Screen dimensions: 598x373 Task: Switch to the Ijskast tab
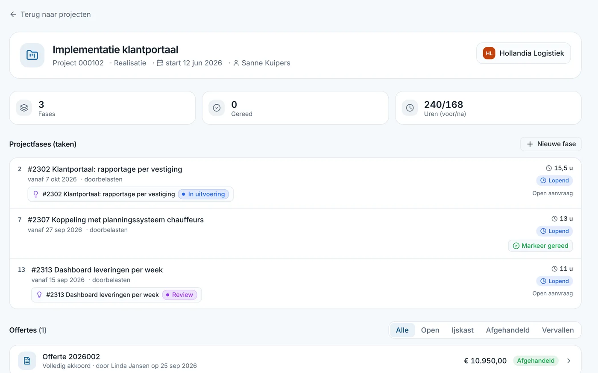pos(463,330)
